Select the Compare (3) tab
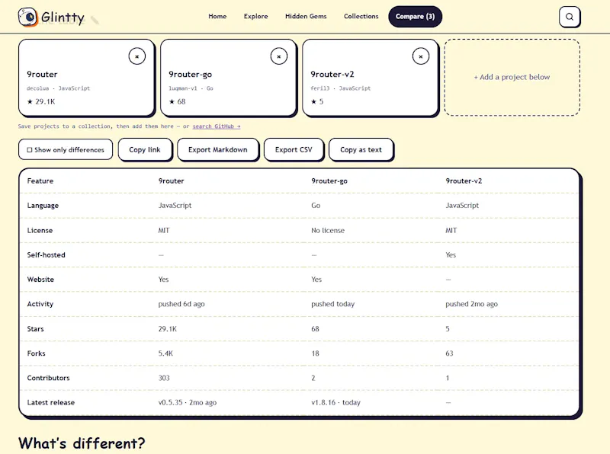 [415, 16]
